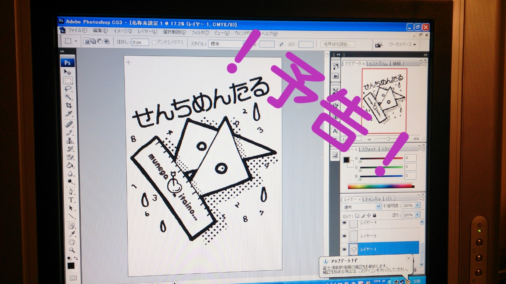Screen dimensions: 506x284
Task: Click the foreground color swatch in toolbox
Action: 71,265
